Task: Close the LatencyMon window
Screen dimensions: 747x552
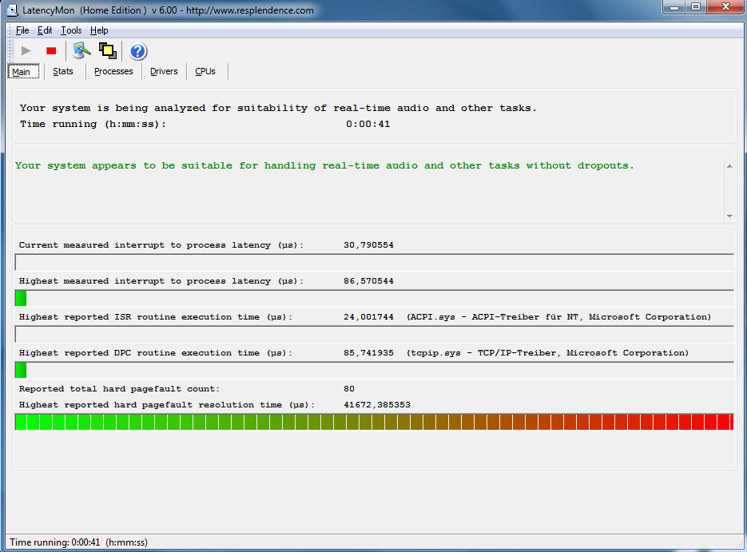Action: click(x=725, y=6)
